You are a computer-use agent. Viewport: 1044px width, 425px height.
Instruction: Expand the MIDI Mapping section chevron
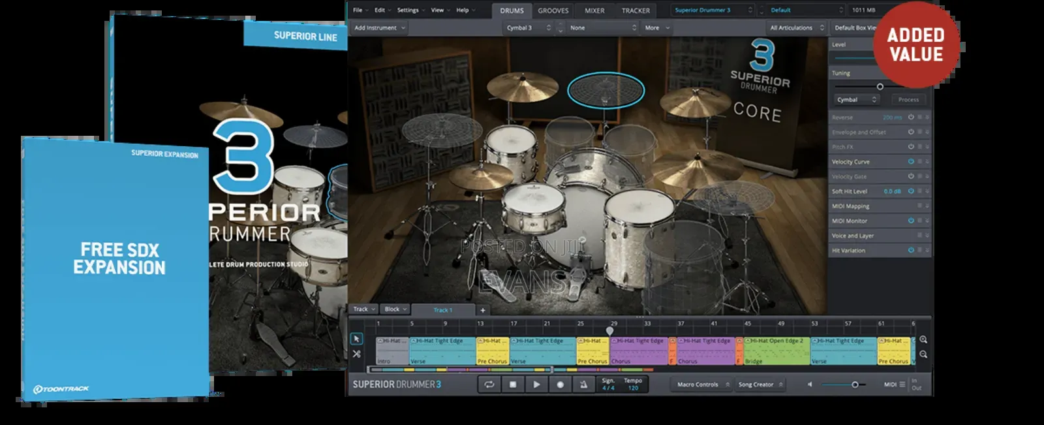tap(927, 206)
